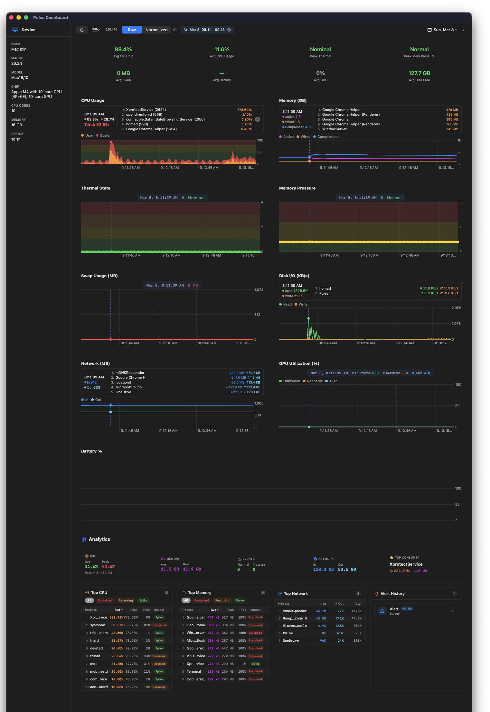Toggle the In series in Network legend

click(85, 400)
